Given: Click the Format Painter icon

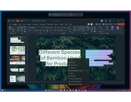Looking at the screenshot, I should [x=13, y=31].
